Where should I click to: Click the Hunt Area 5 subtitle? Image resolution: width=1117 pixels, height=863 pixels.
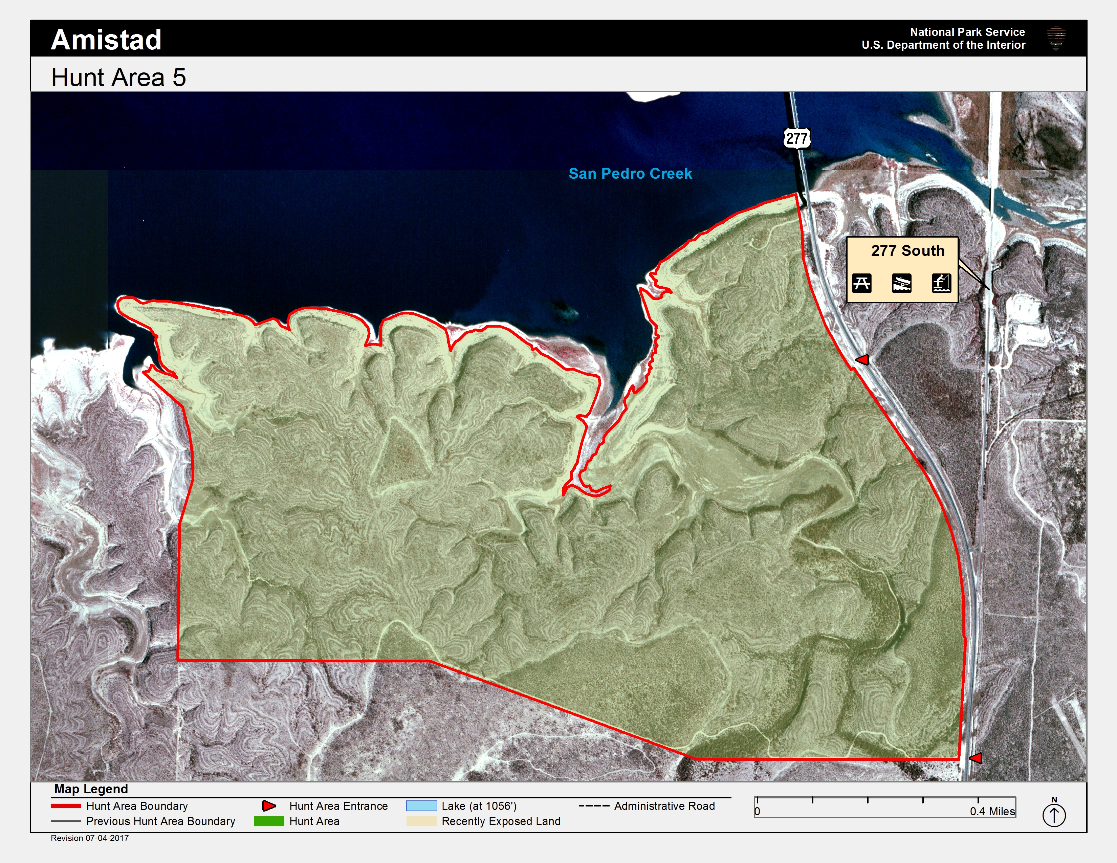tap(119, 78)
